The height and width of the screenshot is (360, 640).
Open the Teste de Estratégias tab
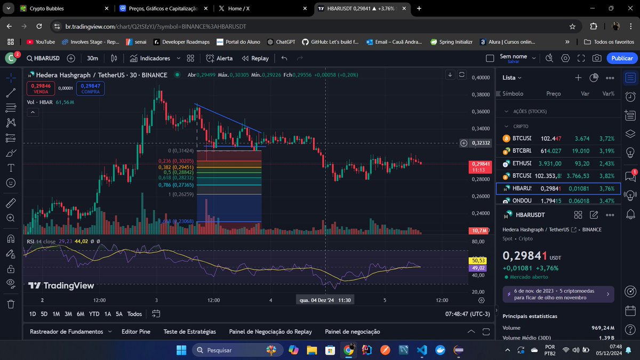click(x=190, y=332)
